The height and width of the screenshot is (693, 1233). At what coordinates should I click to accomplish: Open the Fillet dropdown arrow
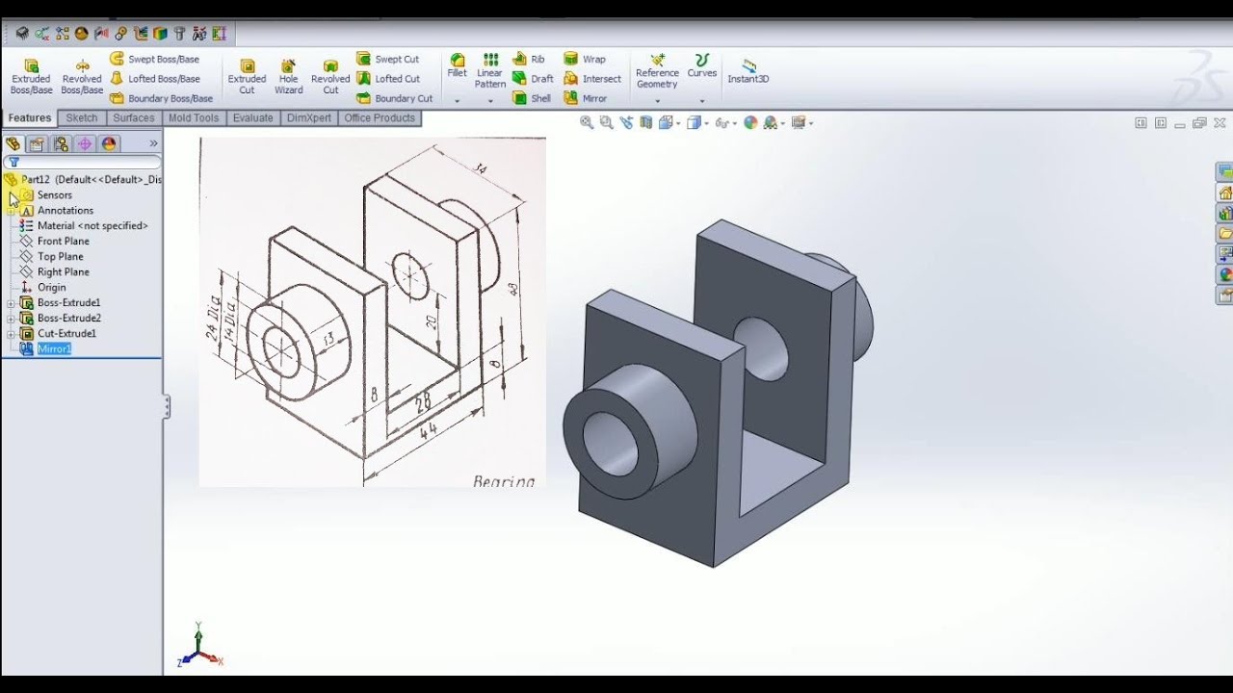[x=457, y=100]
